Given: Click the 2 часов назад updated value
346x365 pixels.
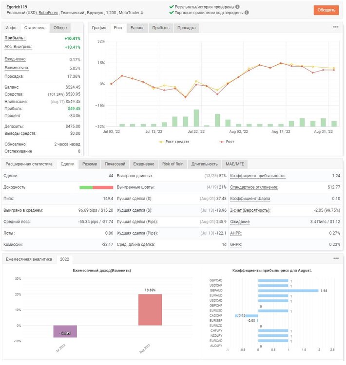Looking at the screenshot, I should tap(67, 144).
